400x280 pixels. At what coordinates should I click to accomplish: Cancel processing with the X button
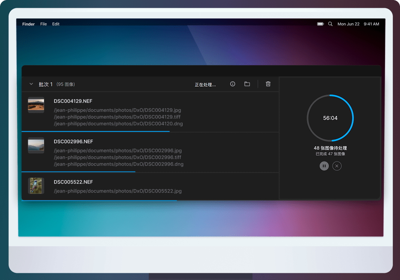pyautogui.click(x=337, y=166)
